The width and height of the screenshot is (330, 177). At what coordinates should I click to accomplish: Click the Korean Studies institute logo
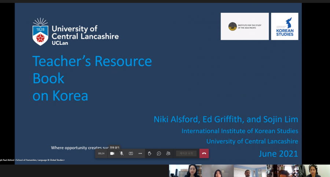[285, 26]
